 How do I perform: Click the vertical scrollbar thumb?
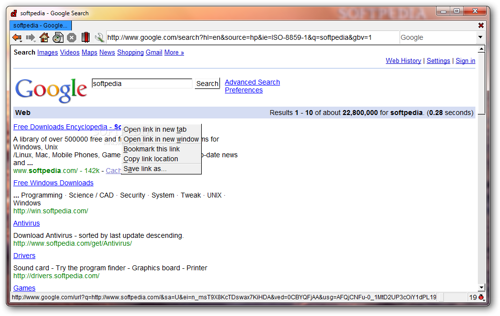tap(481, 84)
